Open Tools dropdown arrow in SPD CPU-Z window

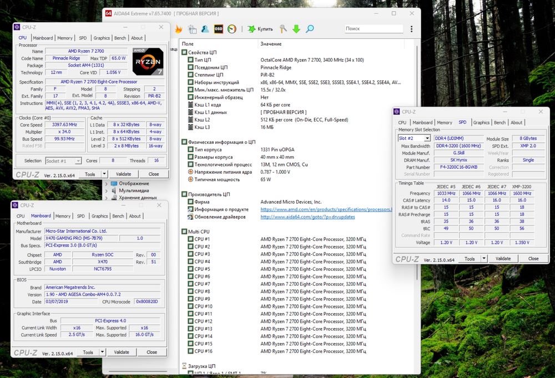[483, 259]
